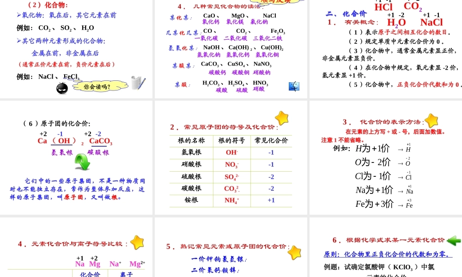The height and width of the screenshot is (277, 462).
Task: Click the name 氧化钙
Action: (211, 22)
